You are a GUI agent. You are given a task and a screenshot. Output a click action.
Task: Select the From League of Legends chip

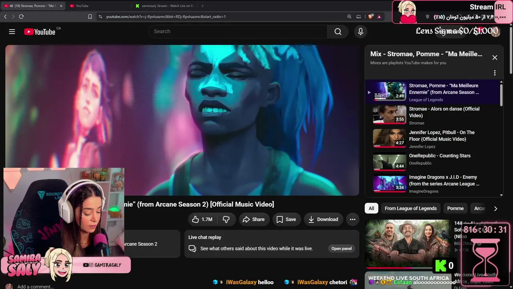(x=411, y=208)
